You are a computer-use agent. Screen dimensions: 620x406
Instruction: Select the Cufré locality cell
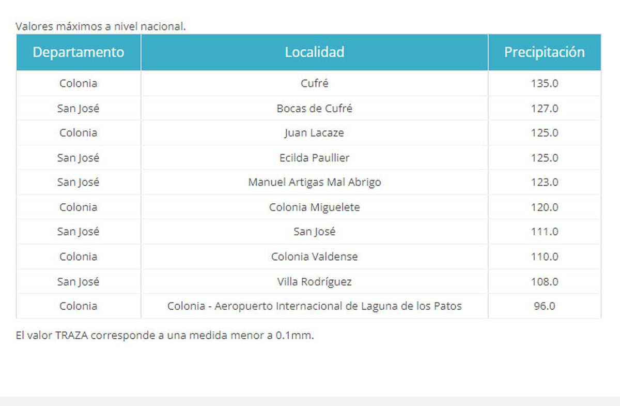pyautogui.click(x=314, y=83)
